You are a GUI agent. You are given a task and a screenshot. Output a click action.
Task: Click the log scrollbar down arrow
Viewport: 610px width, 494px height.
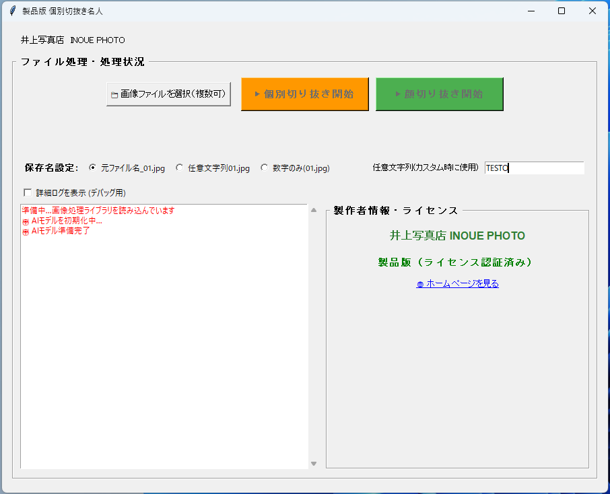tap(314, 463)
